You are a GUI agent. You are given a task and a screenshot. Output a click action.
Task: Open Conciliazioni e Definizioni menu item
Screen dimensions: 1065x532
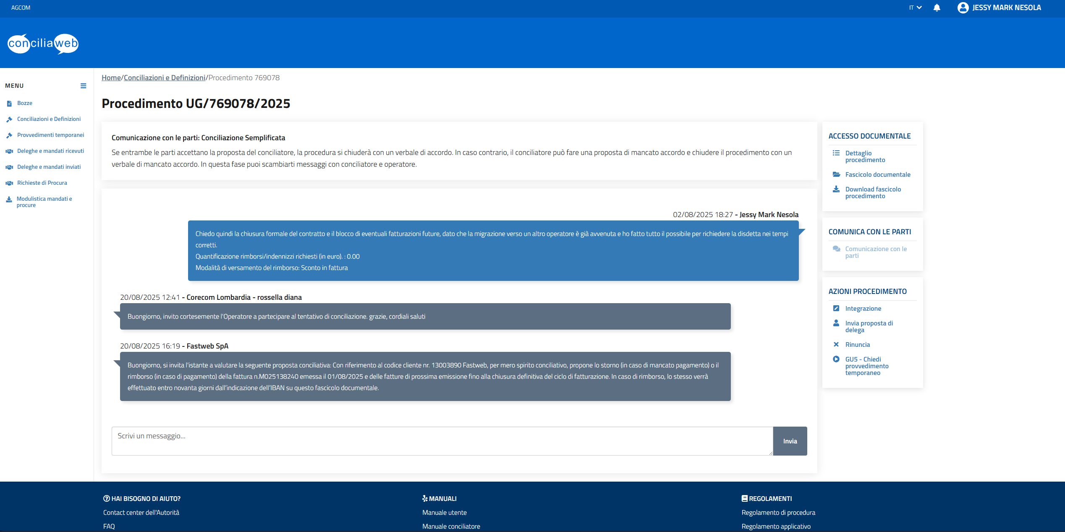tap(49, 119)
